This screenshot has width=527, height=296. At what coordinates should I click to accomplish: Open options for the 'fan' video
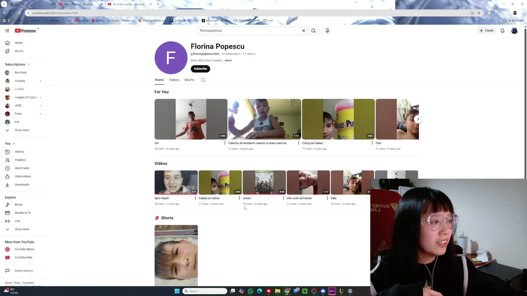tap(225, 143)
